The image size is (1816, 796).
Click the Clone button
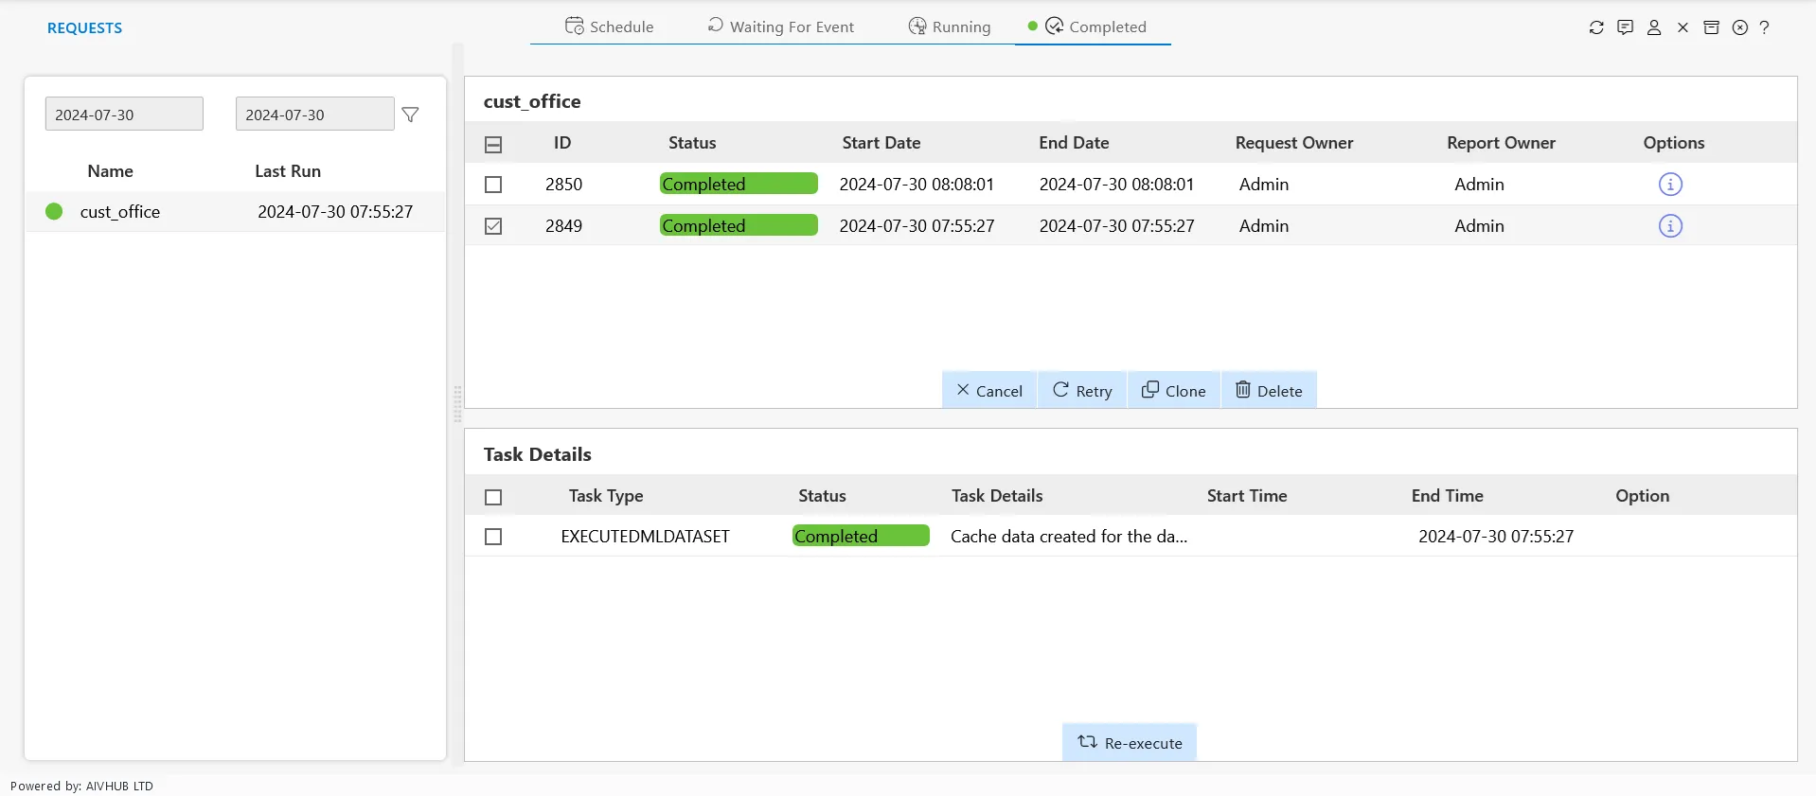[1174, 390]
